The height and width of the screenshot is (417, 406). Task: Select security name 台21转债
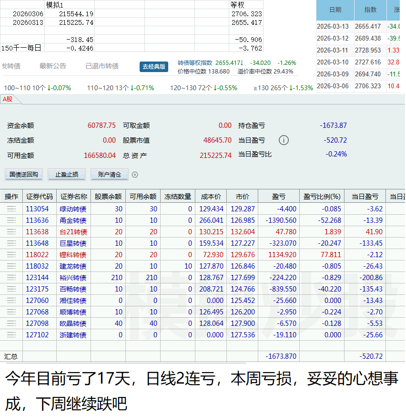pyautogui.click(x=73, y=232)
